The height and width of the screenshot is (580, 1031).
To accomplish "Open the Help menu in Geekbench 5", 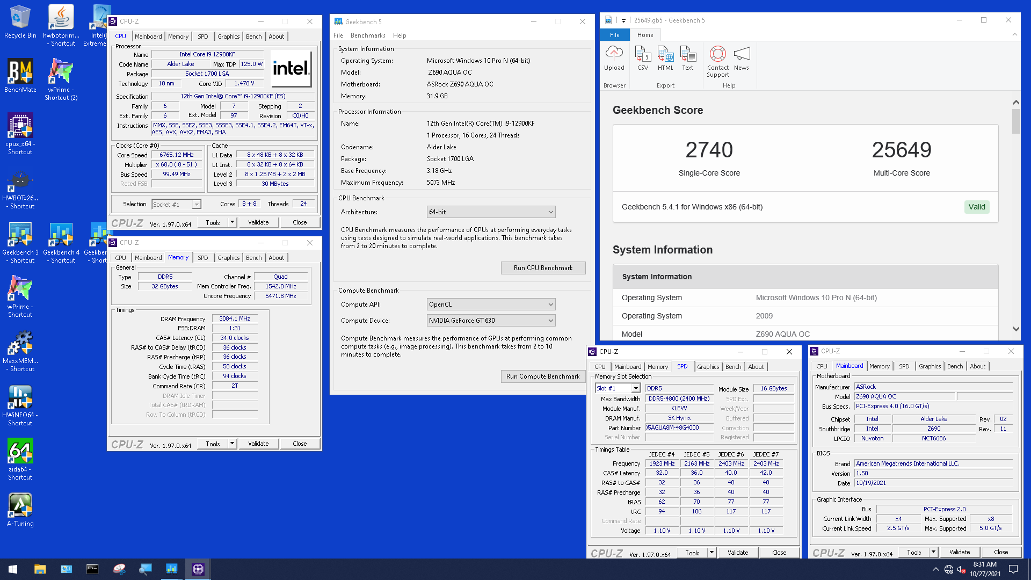I will (x=400, y=35).
